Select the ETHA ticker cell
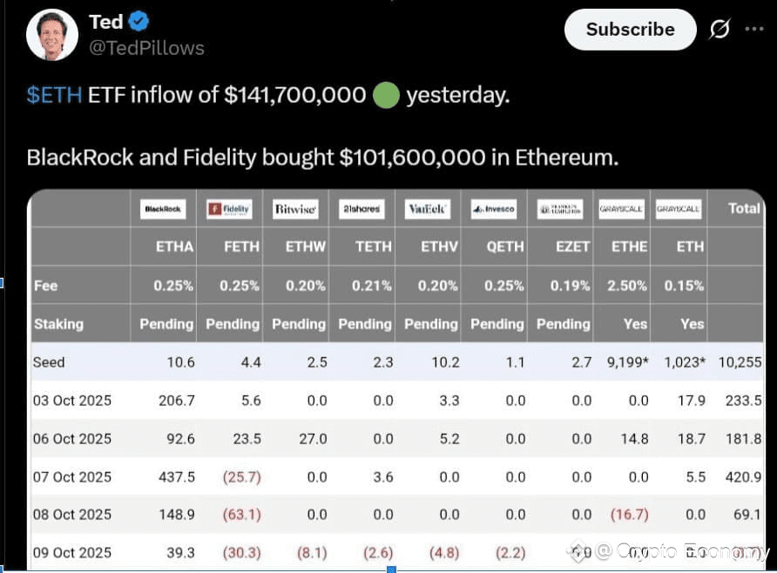777x573 pixels. [174, 246]
